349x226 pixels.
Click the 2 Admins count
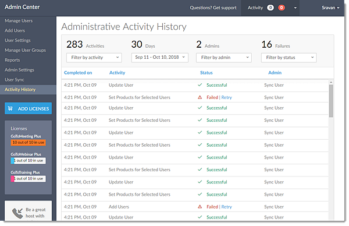coord(208,45)
